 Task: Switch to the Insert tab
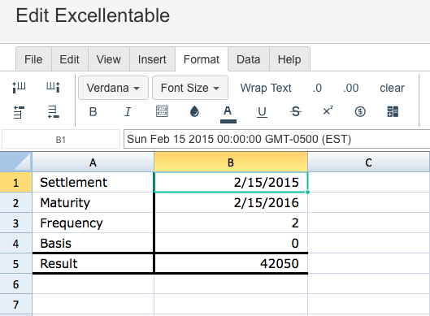coord(152,59)
